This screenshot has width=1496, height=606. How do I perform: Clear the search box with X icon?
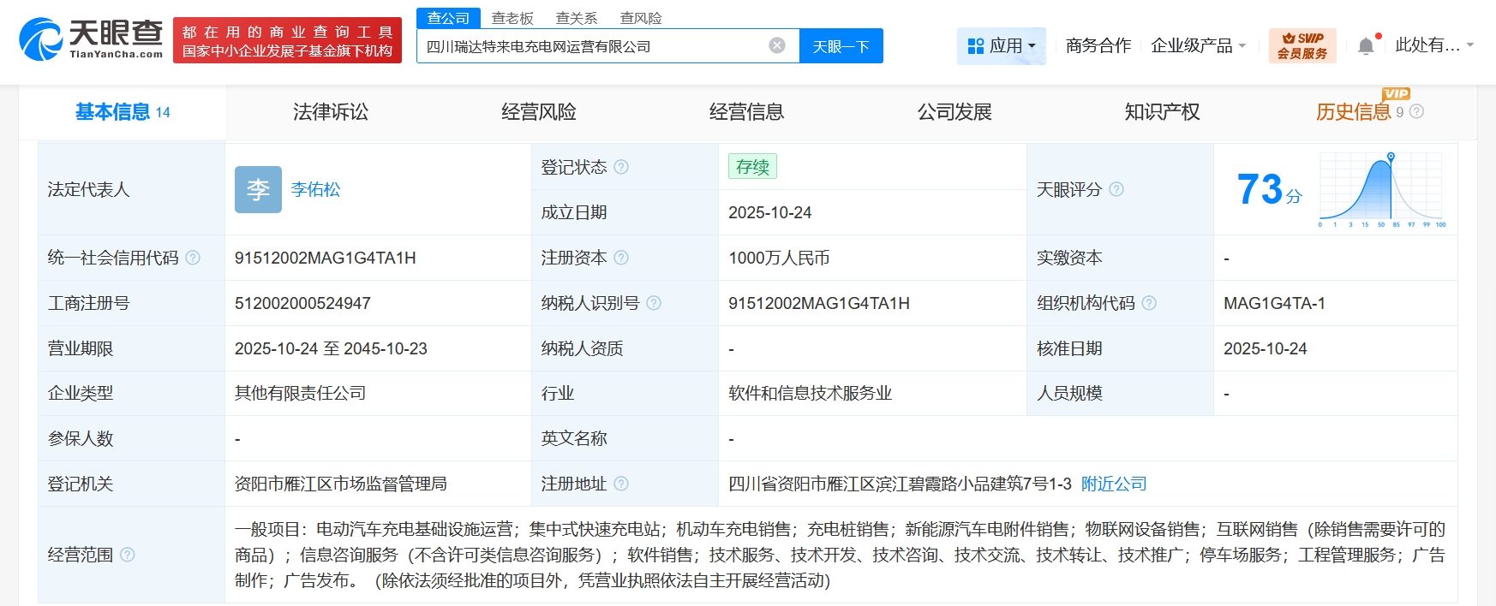point(777,46)
